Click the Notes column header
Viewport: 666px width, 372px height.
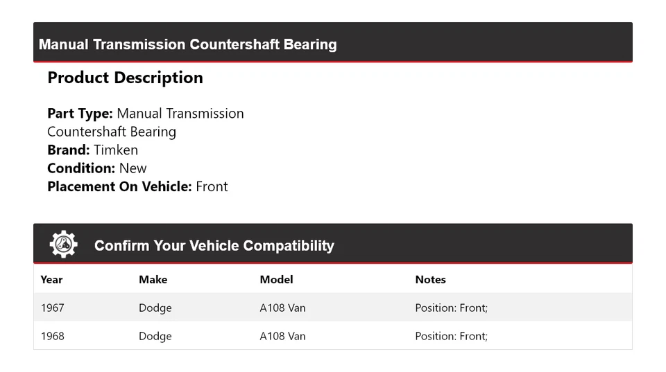[430, 280]
